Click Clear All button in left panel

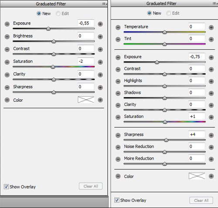click(x=91, y=186)
